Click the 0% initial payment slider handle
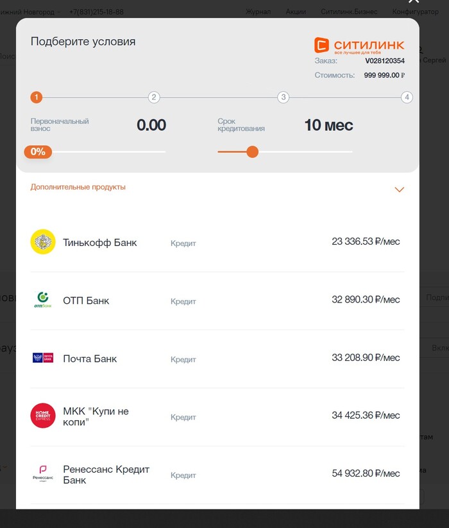The width and height of the screenshot is (449, 528). pyautogui.click(x=38, y=152)
